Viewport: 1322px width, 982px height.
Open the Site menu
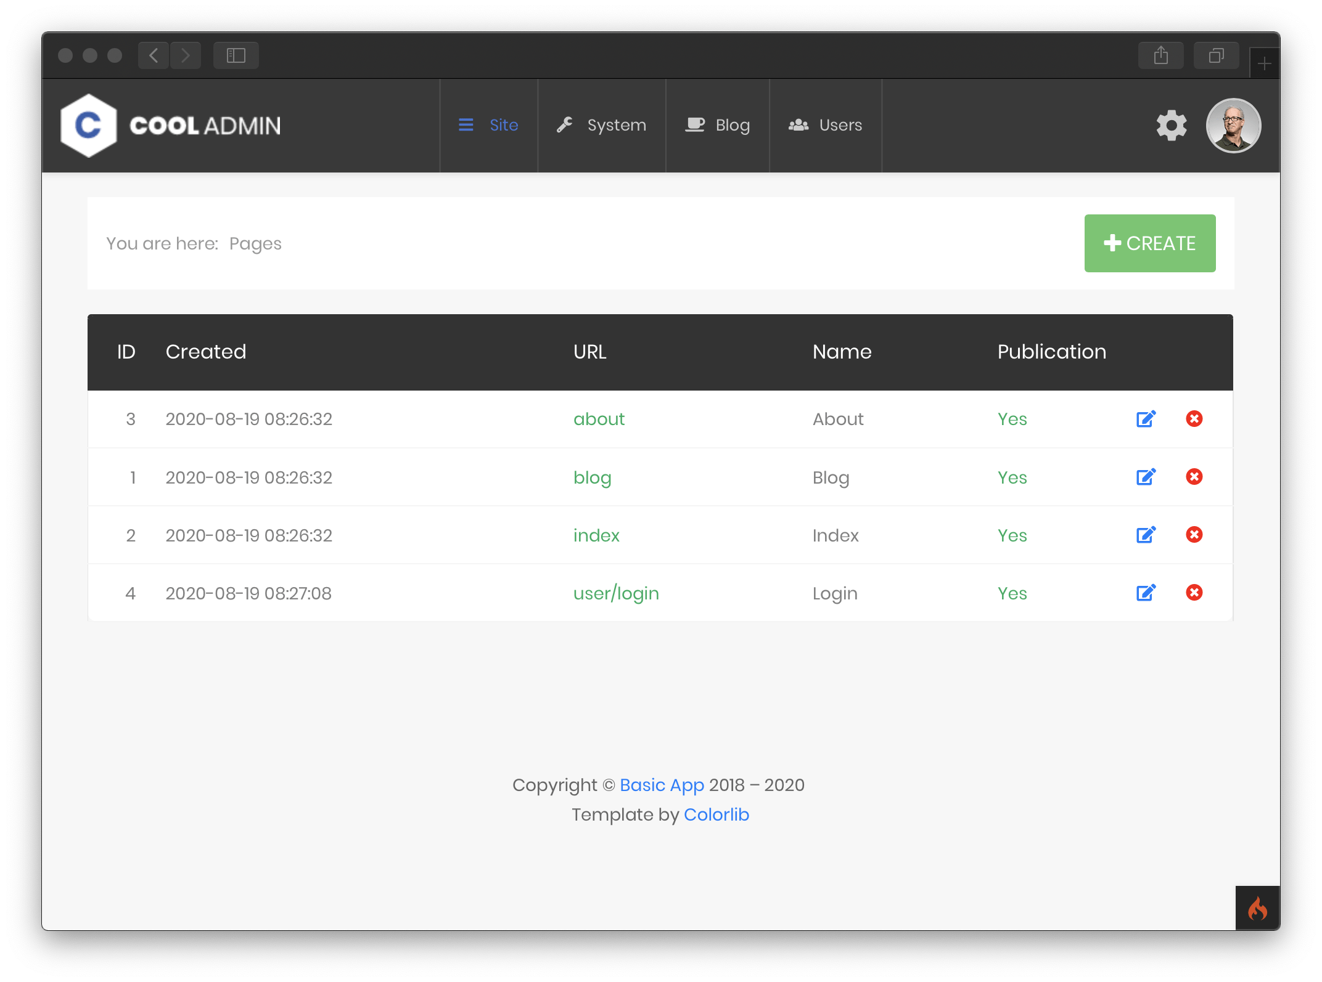[x=504, y=125]
